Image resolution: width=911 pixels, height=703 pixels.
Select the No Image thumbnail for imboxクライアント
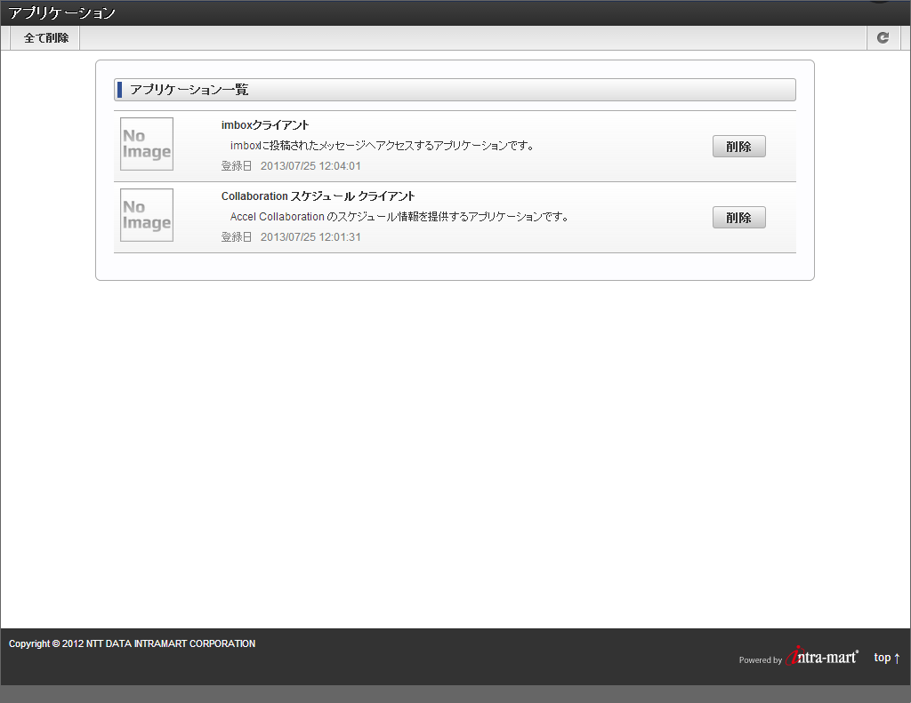tap(146, 143)
